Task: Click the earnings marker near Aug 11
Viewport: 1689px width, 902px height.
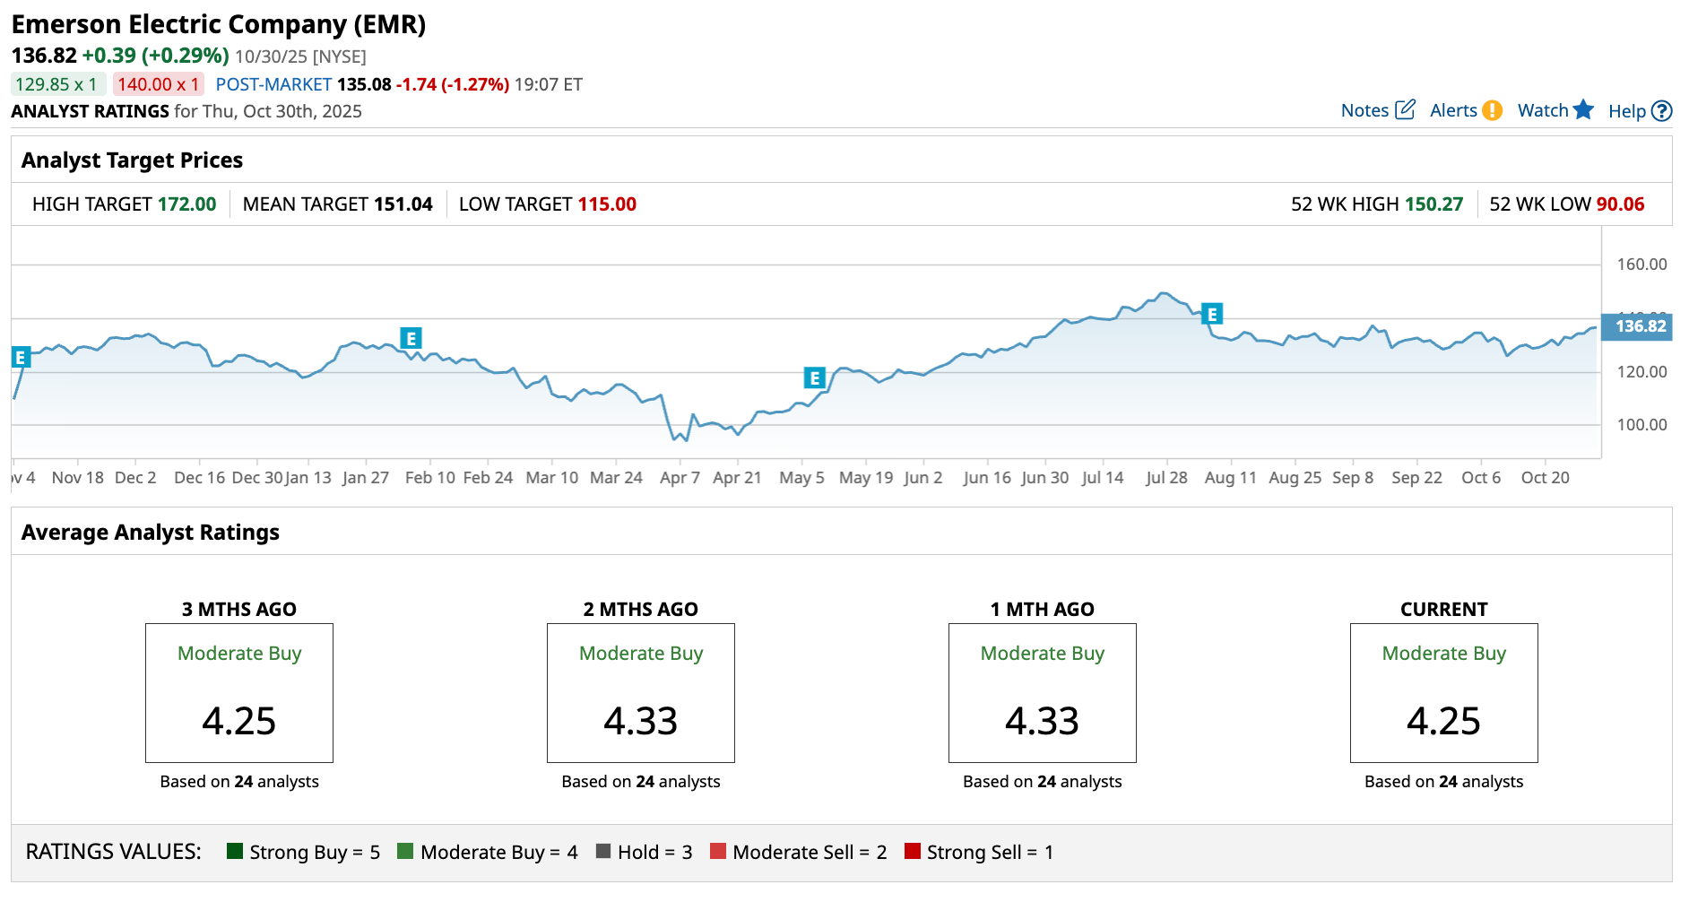Action: tap(1212, 314)
